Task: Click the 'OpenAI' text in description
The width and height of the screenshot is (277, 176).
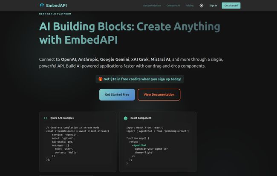Action: point(69,60)
